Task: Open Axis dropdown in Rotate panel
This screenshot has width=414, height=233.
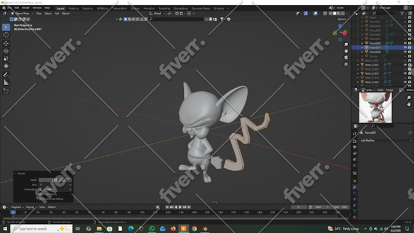Action: coord(55,185)
